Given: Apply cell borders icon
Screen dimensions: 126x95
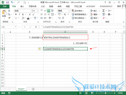Looking at the screenshot, I should click(x=16, y=18).
